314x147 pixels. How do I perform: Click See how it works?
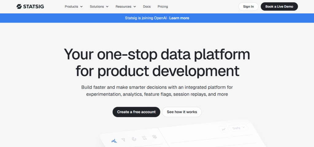[182, 112]
